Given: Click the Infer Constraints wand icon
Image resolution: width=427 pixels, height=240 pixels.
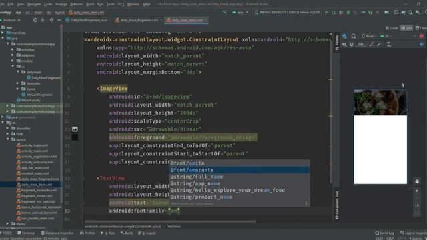Looking at the screenshot, I should [379, 45].
